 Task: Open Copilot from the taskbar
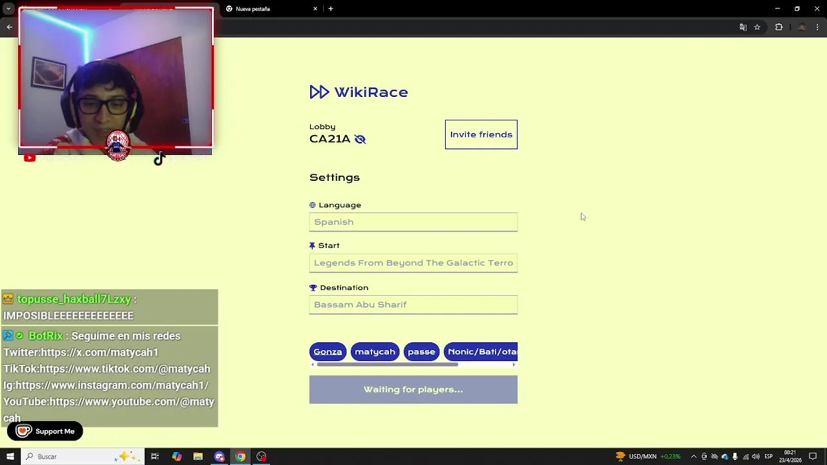(176, 457)
